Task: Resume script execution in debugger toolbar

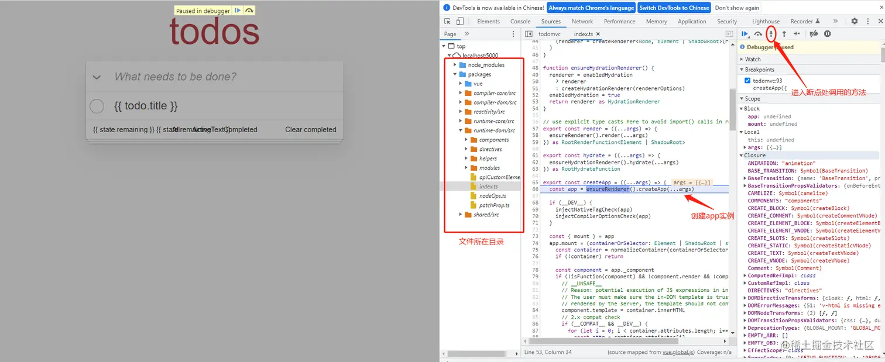Action: (x=745, y=34)
